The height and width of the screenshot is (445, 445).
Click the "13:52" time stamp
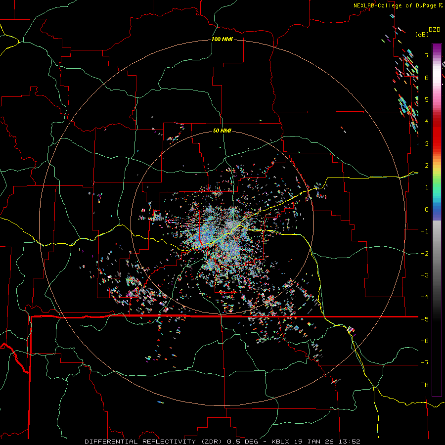pos(349,442)
